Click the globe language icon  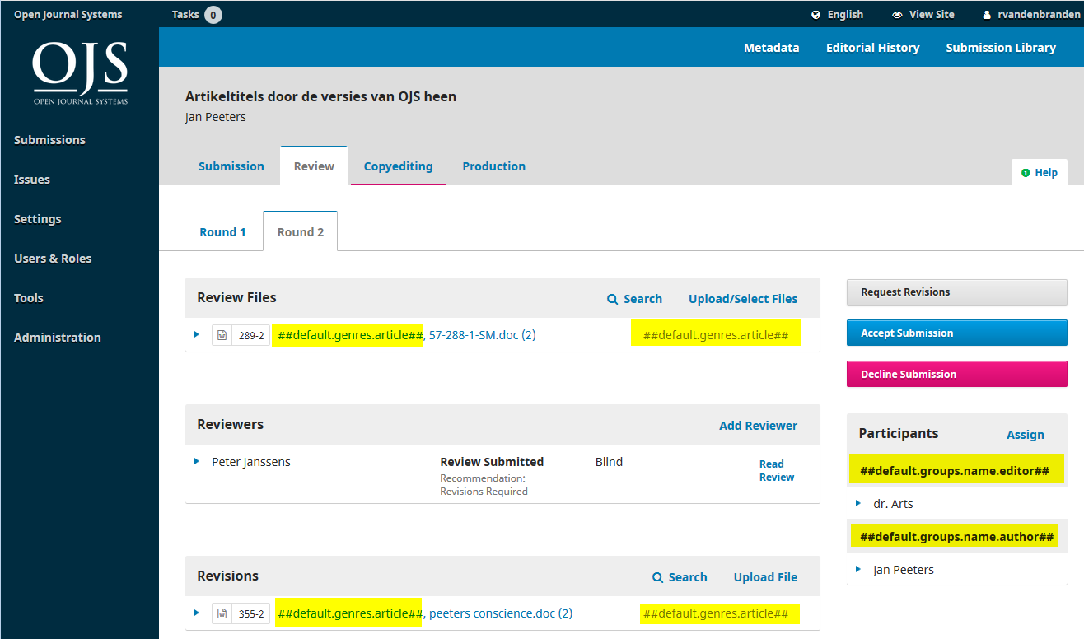(x=815, y=15)
